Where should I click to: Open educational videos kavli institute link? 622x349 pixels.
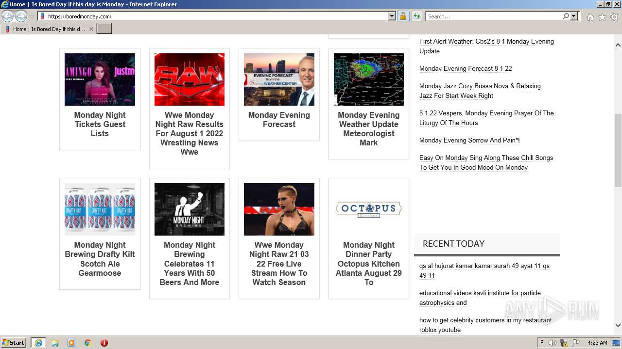pyautogui.click(x=480, y=298)
